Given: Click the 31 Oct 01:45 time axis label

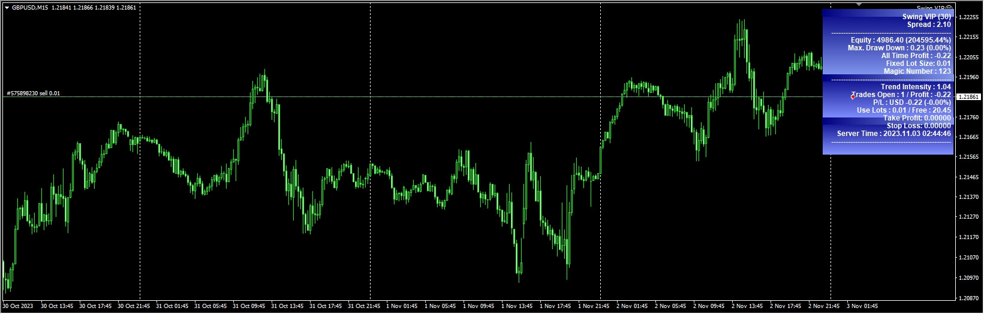Looking at the screenshot, I should 172,306.
